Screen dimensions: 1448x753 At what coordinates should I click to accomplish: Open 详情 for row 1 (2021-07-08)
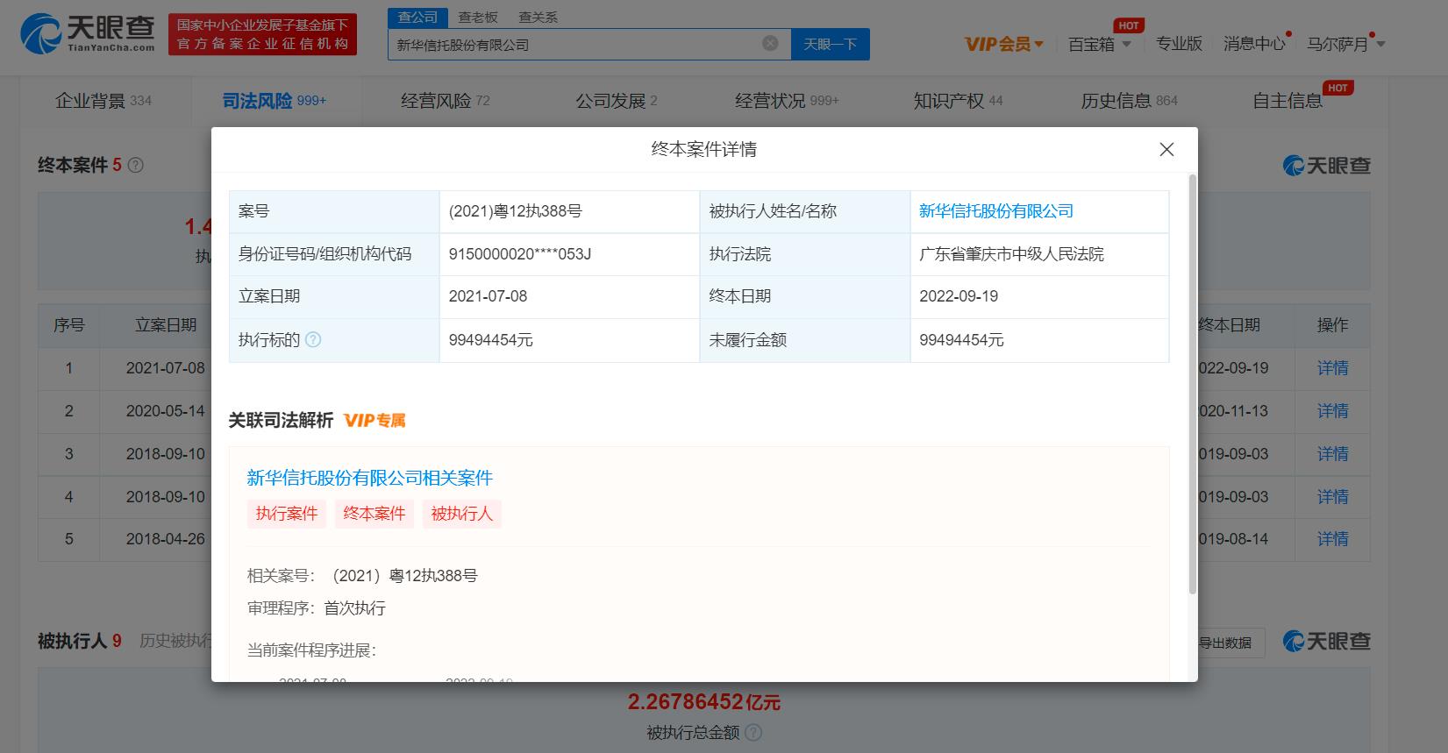(x=1332, y=368)
